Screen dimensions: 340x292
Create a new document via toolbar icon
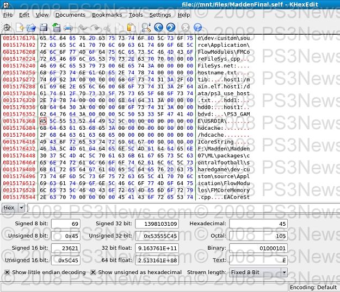pyautogui.click(x=20, y=28)
